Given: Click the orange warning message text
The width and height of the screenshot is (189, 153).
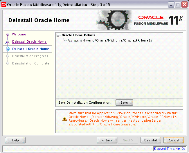Looking at the screenshot, I should (123, 119).
